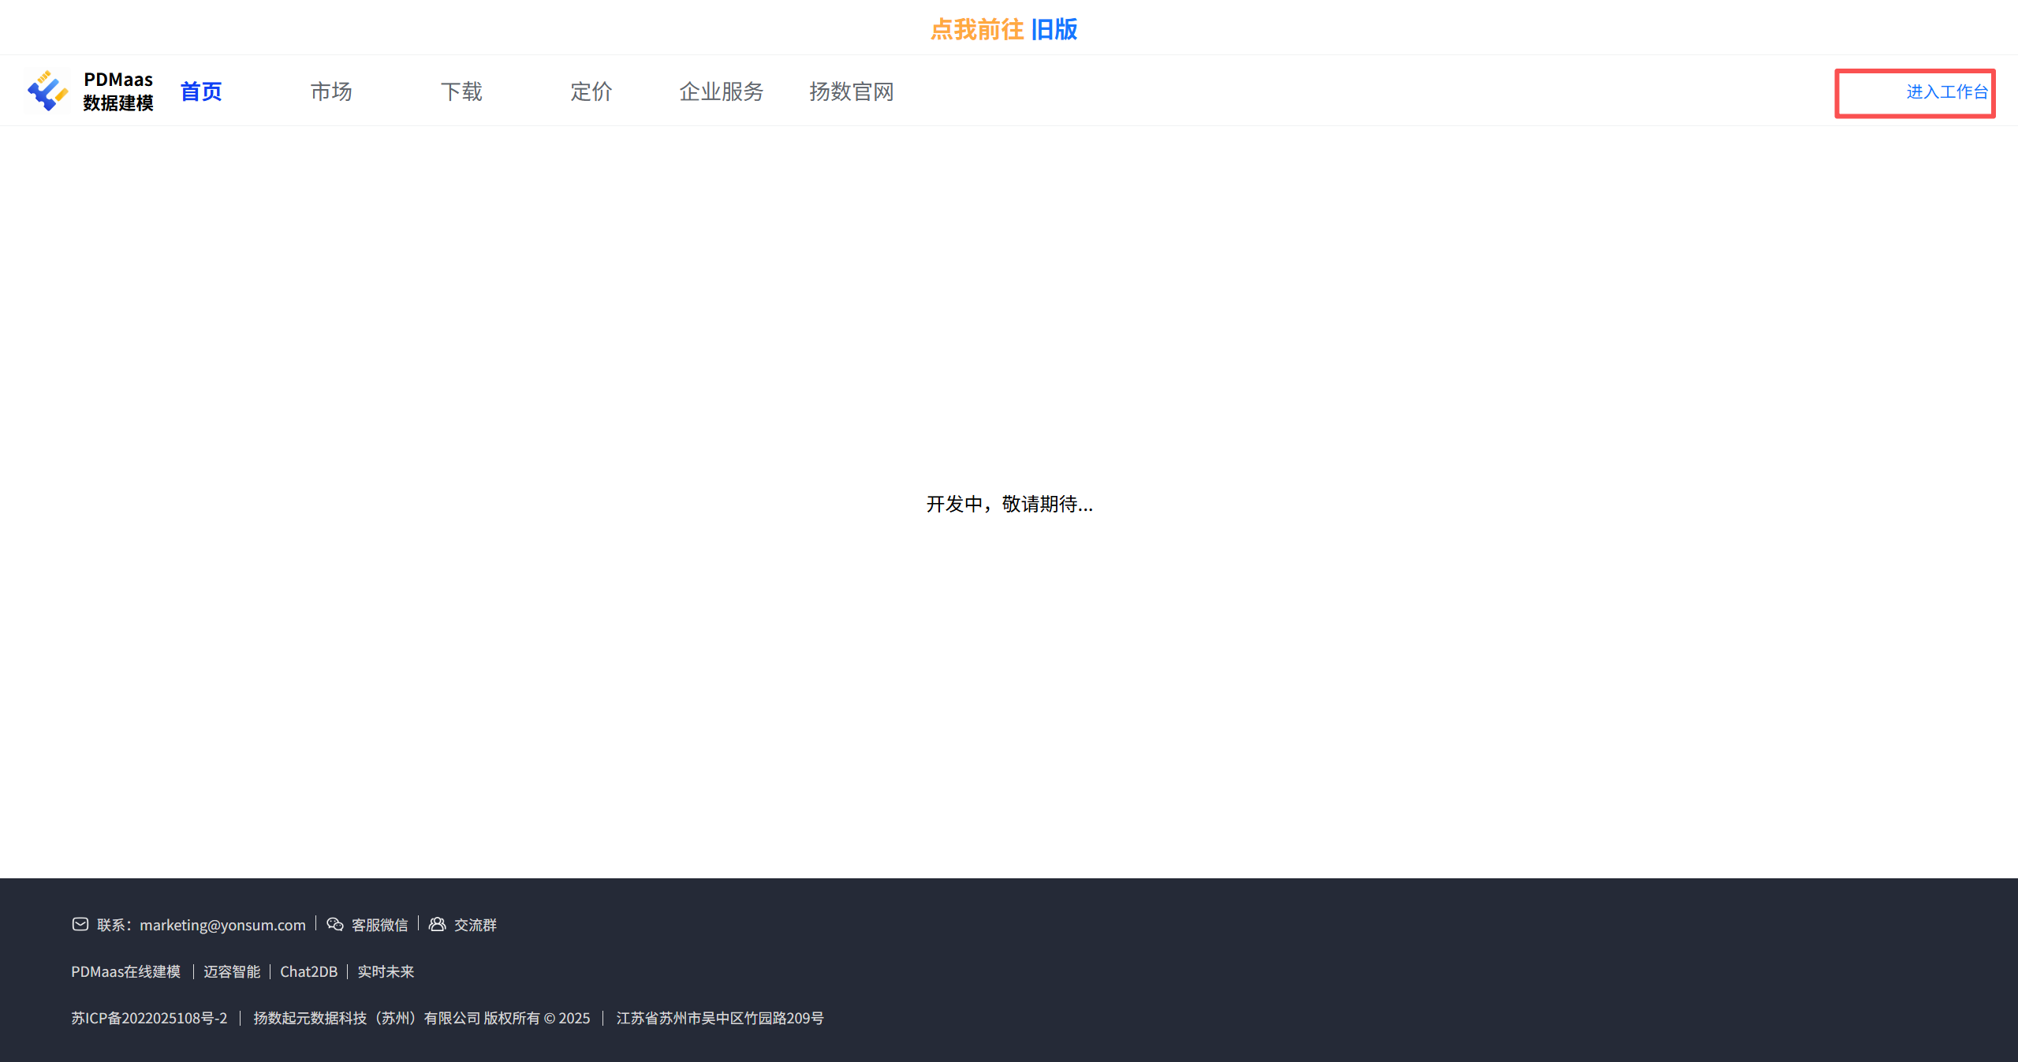Open the 定价 pricing tab
Image resolution: width=2018 pixels, height=1062 pixels.
[591, 91]
